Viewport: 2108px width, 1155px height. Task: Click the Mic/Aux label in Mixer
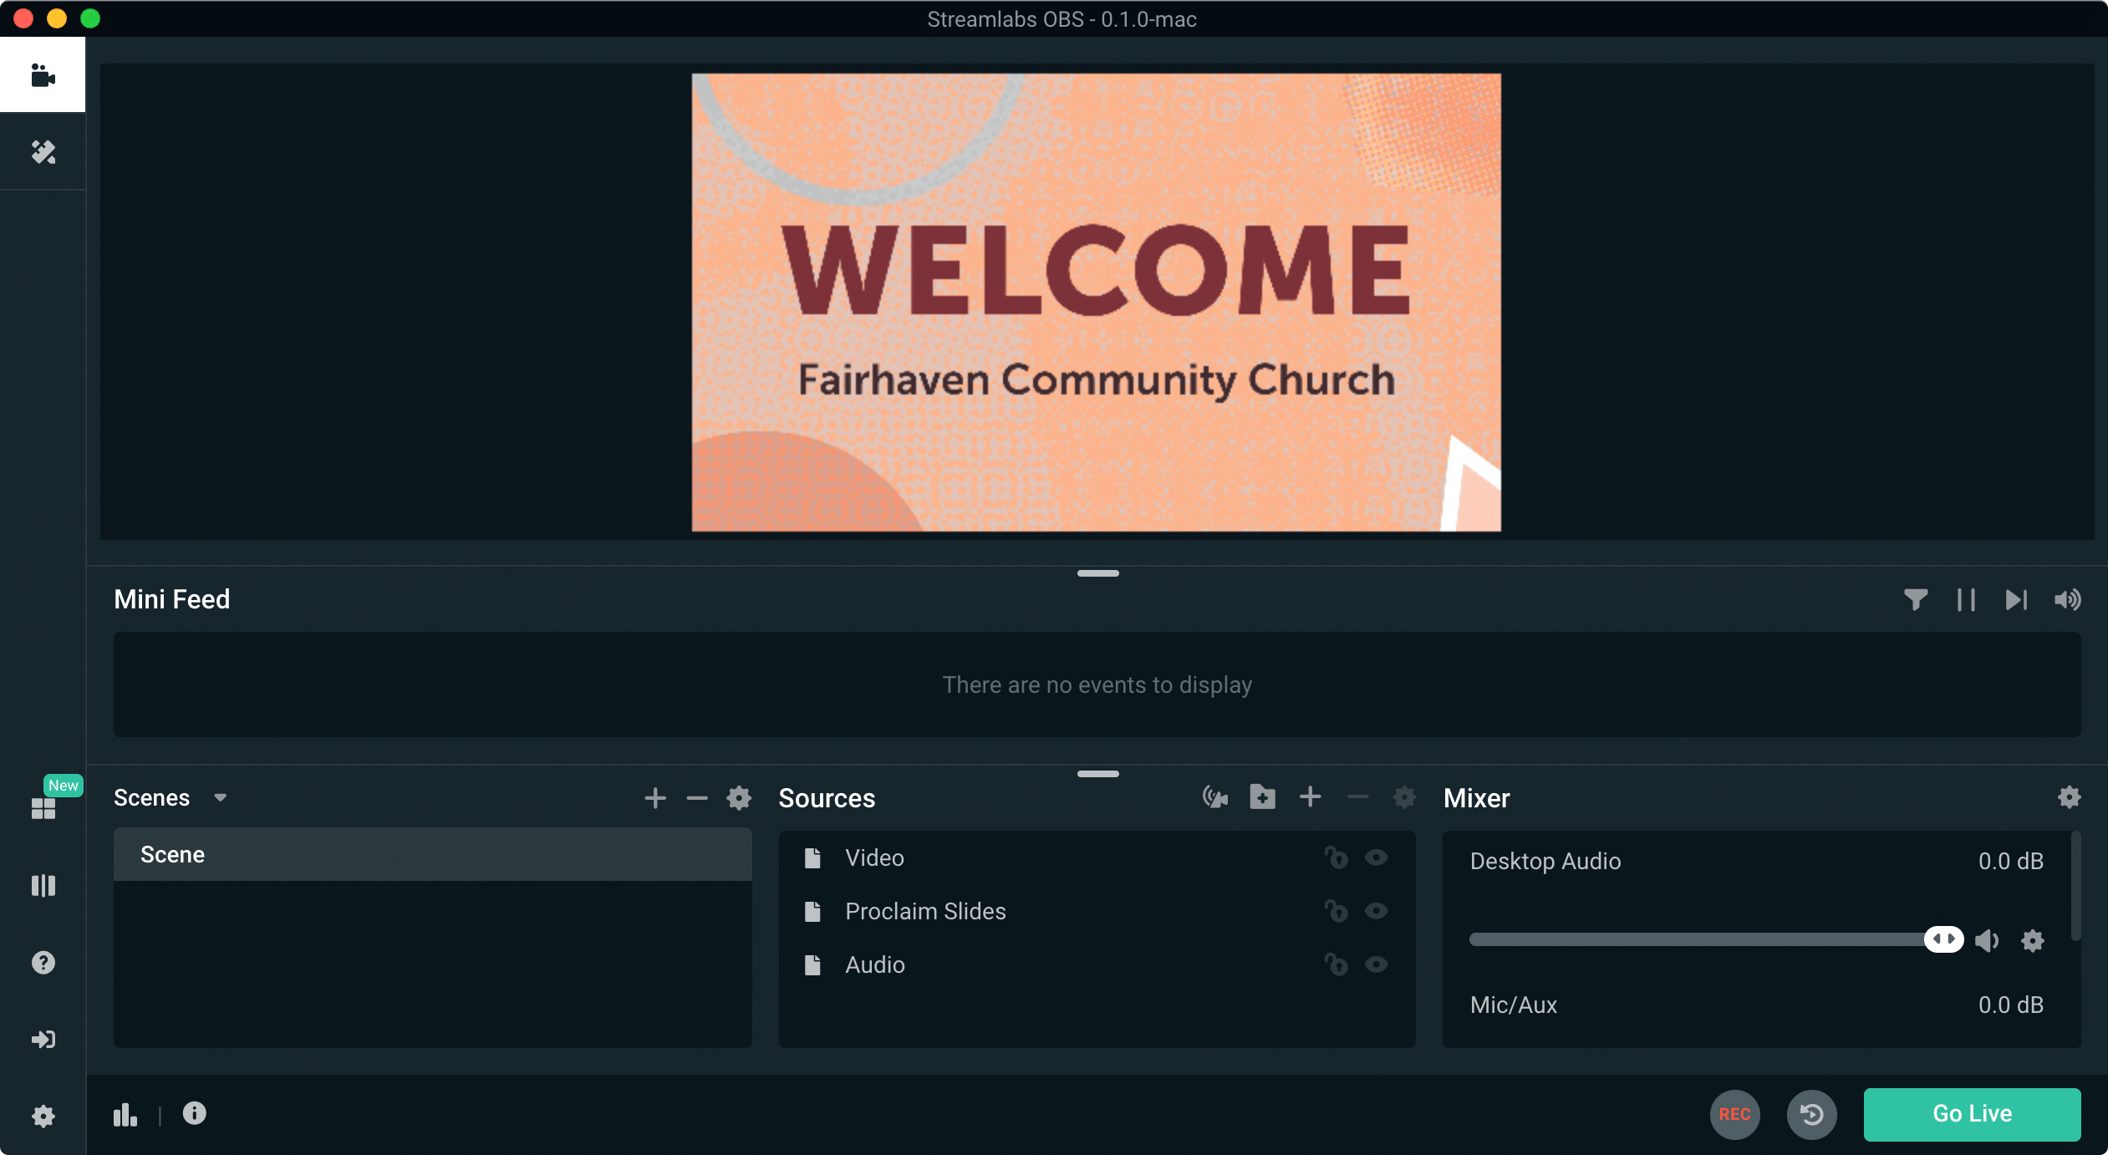point(1514,1005)
